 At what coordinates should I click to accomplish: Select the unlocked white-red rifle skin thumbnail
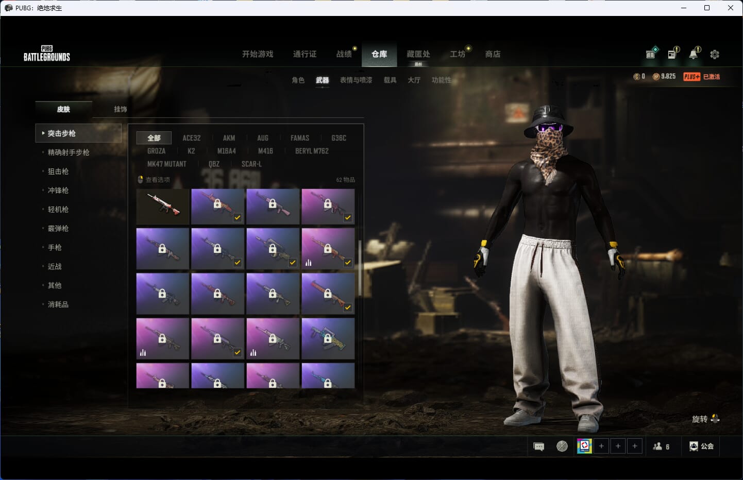(163, 207)
